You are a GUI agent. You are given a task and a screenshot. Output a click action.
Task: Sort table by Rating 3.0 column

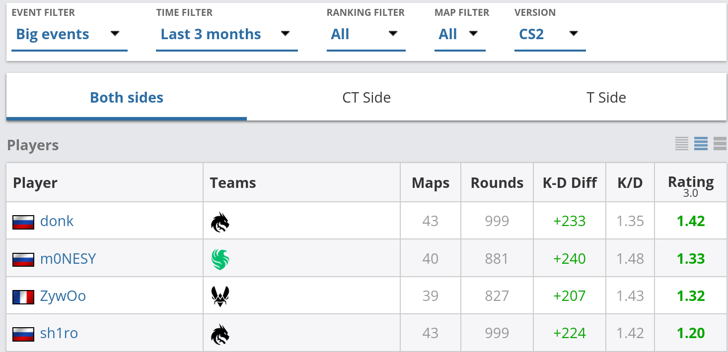[691, 186]
